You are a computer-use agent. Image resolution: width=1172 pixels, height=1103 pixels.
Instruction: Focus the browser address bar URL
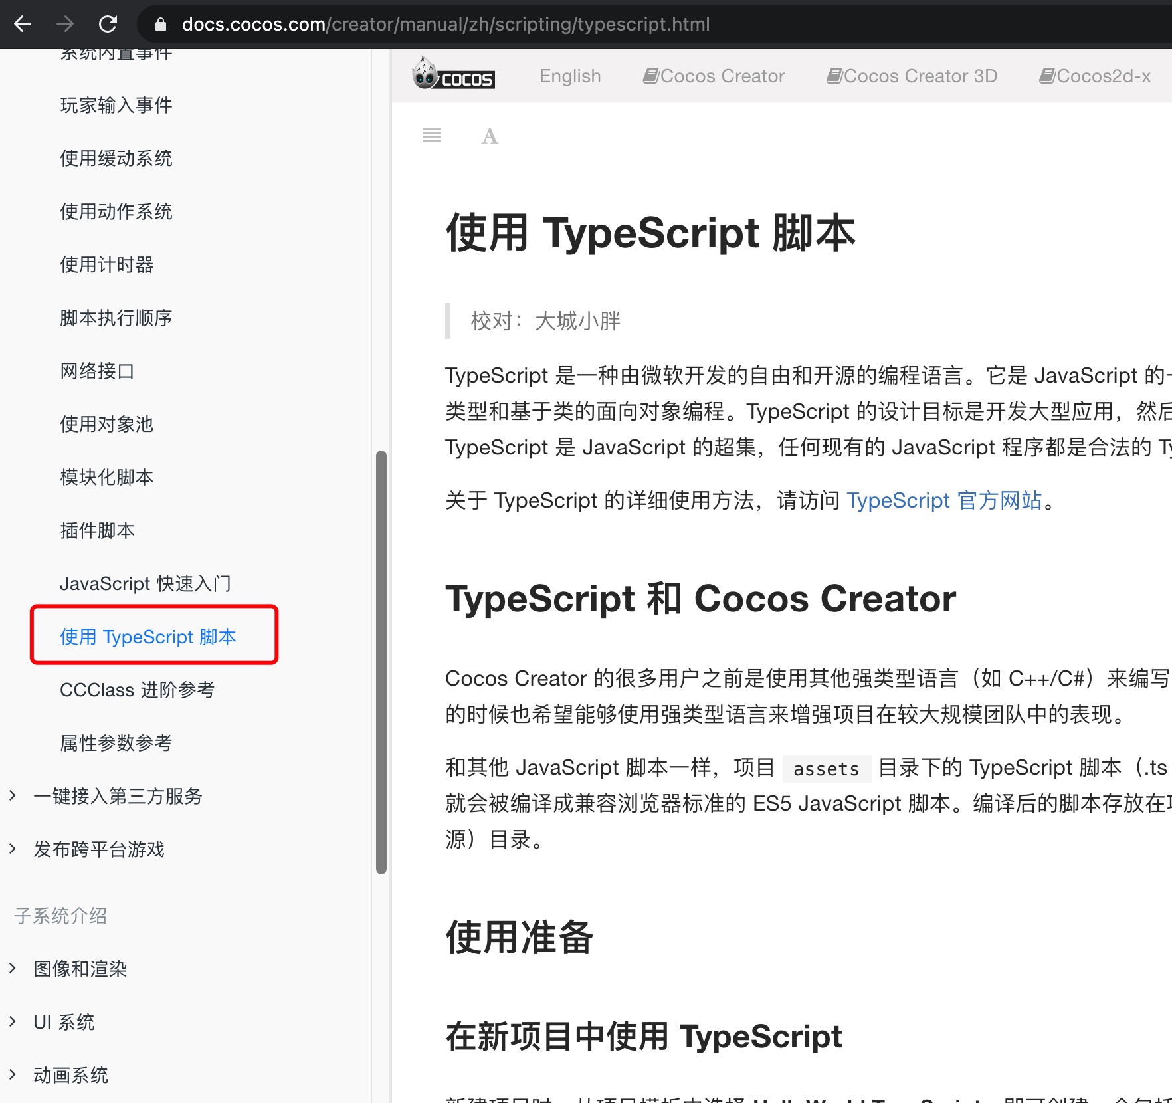446,25
